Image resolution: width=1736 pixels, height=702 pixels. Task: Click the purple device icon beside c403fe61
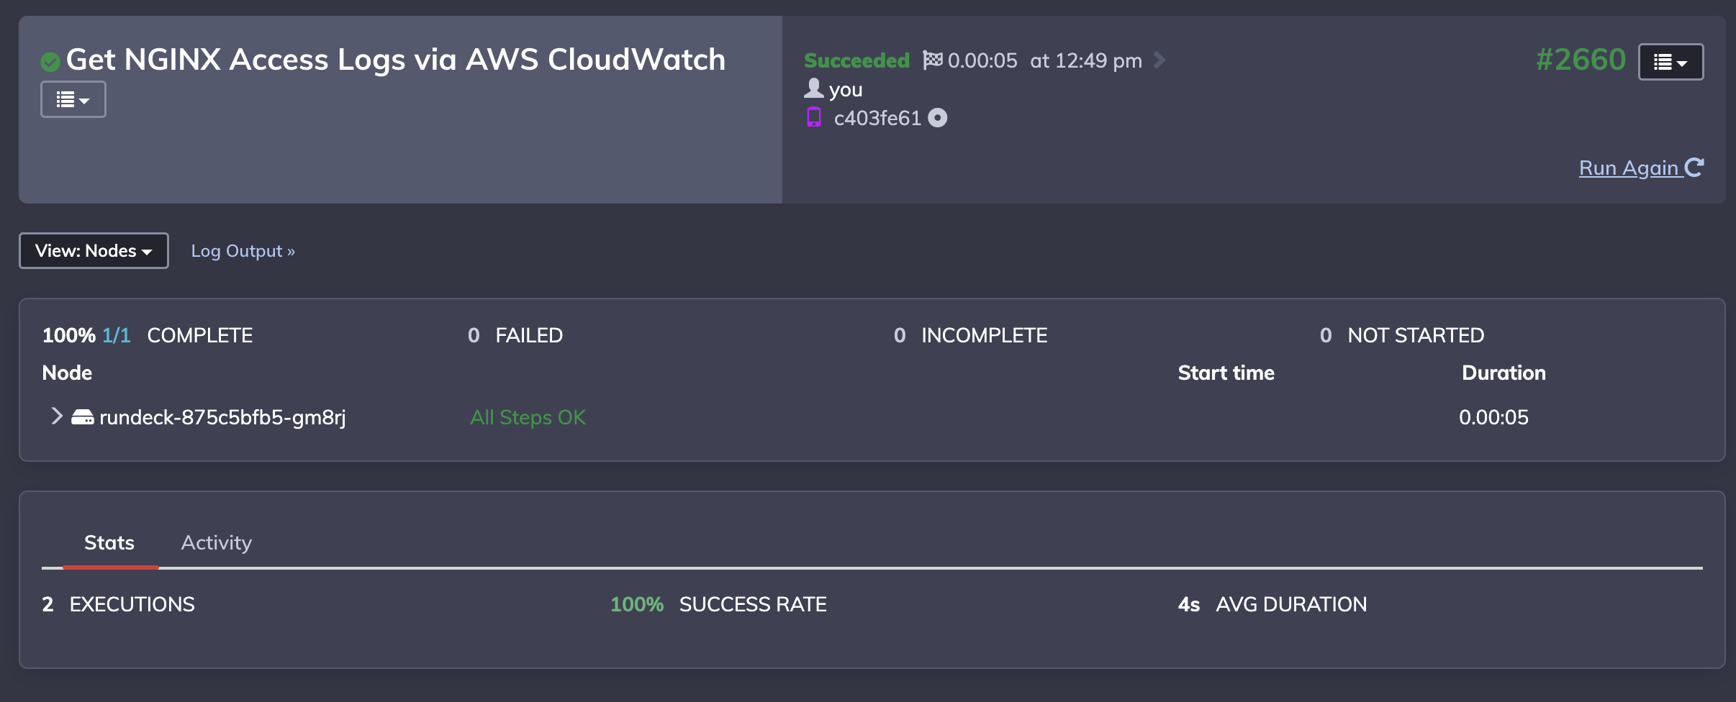[814, 117]
